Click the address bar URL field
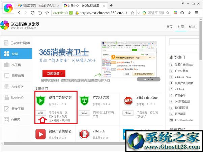The width and height of the screenshot is (203, 152). click(101, 13)
